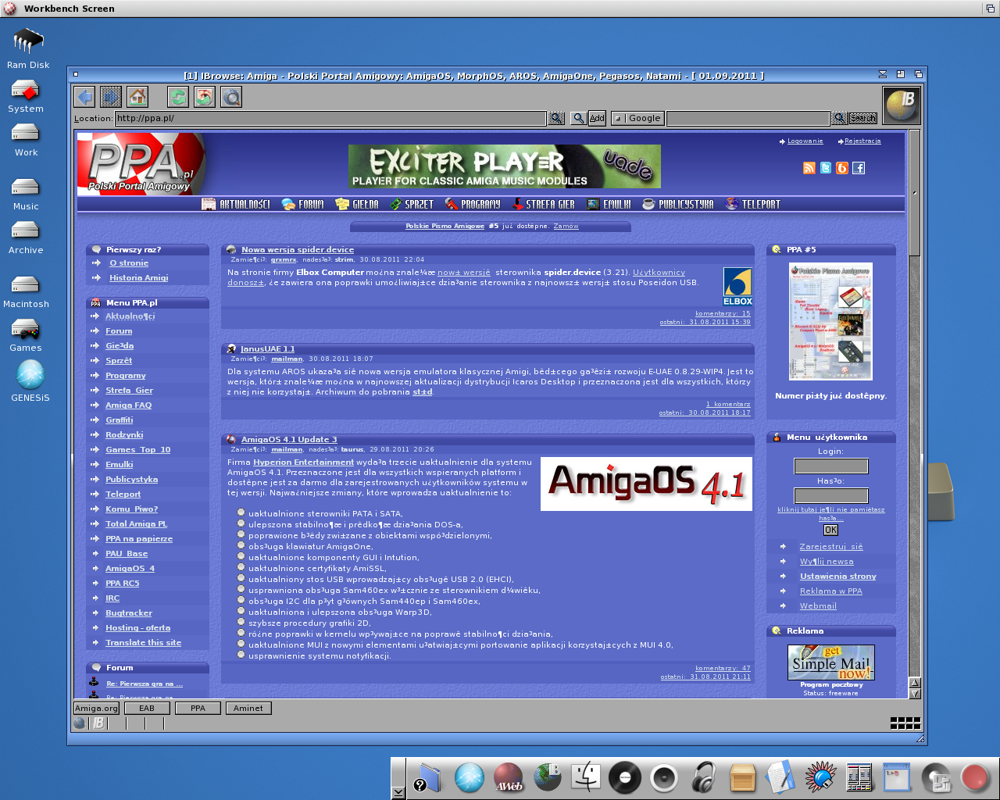Click the Forward arrow in IBrowse toolbar

click(111, 97)
